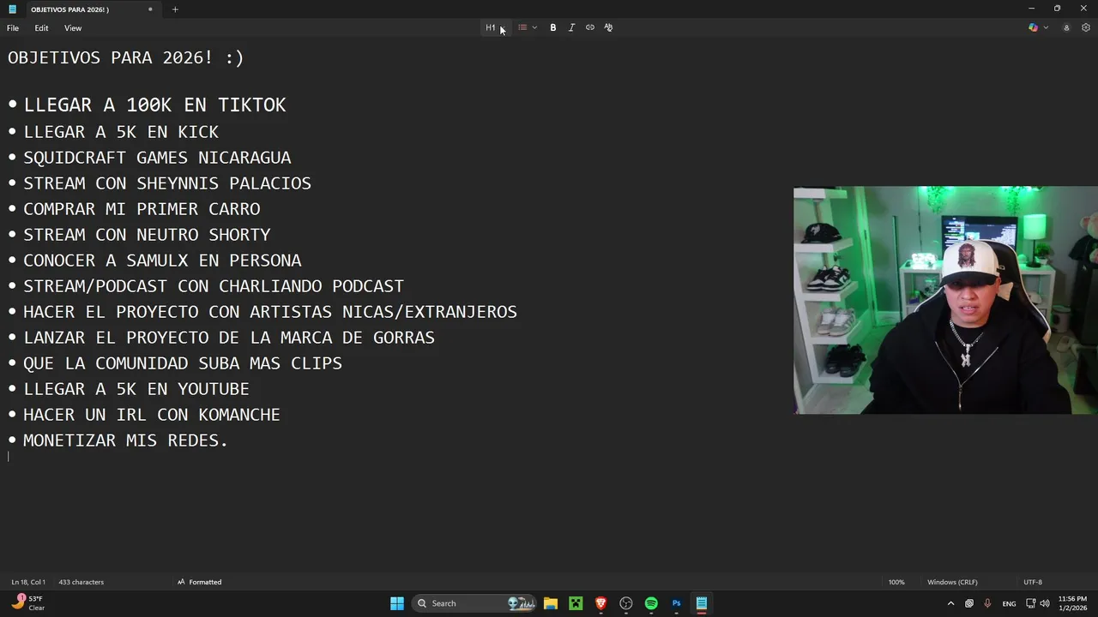Open Spotify from taskbar
Screen dimensions: 1098x617
pyautogui.click(x=651, y=603)
